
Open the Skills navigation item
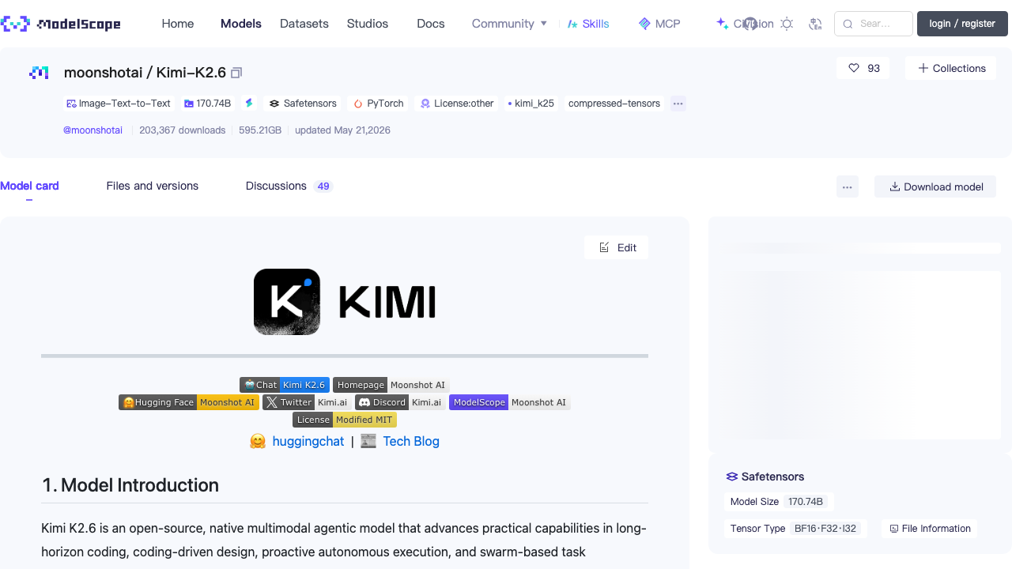(588, 24)
